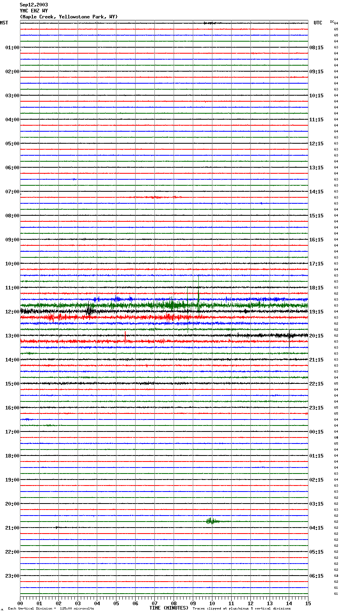The width and height of the screenshot is (340, 614).
Task: Click minute tick label 12 on bottom axis
Action: tap(251, 603)
